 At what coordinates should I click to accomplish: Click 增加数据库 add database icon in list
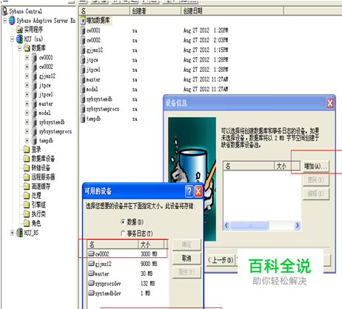coord(83,21)
